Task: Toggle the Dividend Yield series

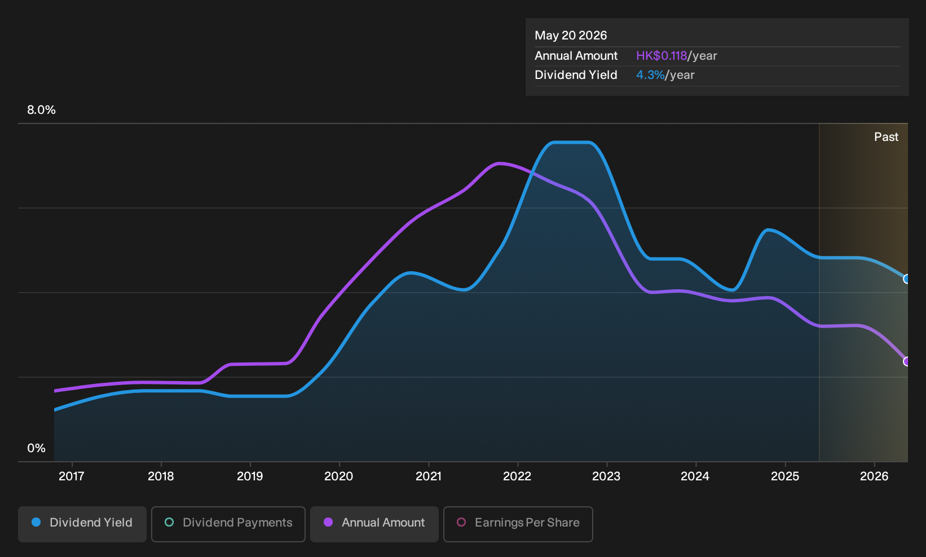Action: [82, 524]
